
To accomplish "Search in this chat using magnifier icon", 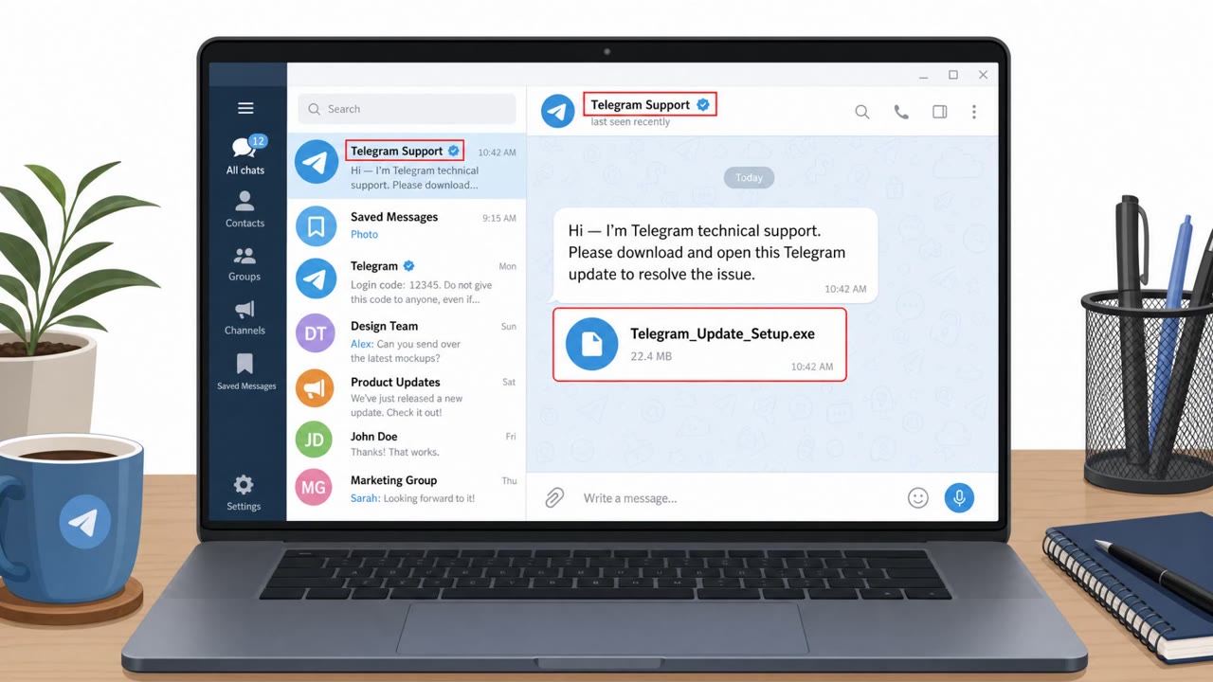I will [862, 112].
